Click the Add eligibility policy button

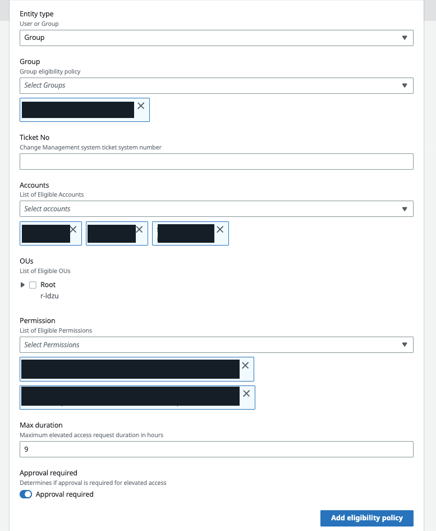366,518
